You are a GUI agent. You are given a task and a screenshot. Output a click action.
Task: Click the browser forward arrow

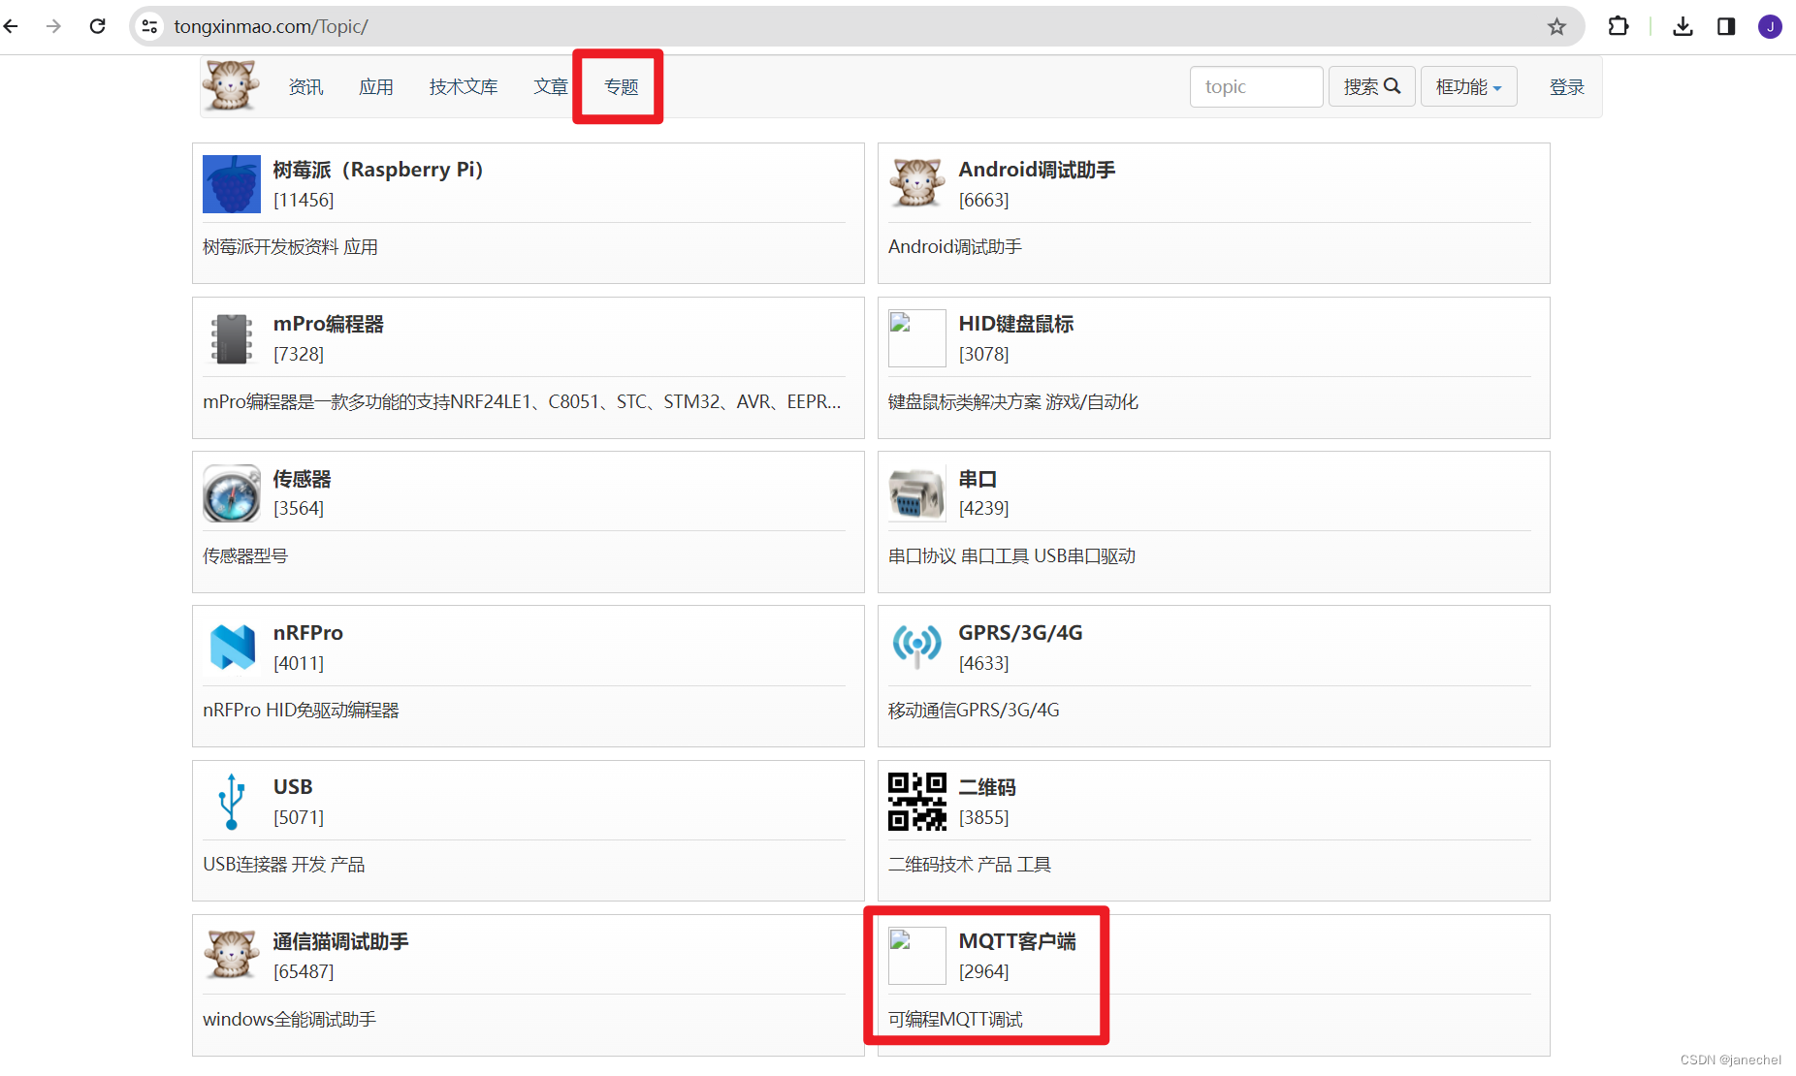tap(53, 26)
